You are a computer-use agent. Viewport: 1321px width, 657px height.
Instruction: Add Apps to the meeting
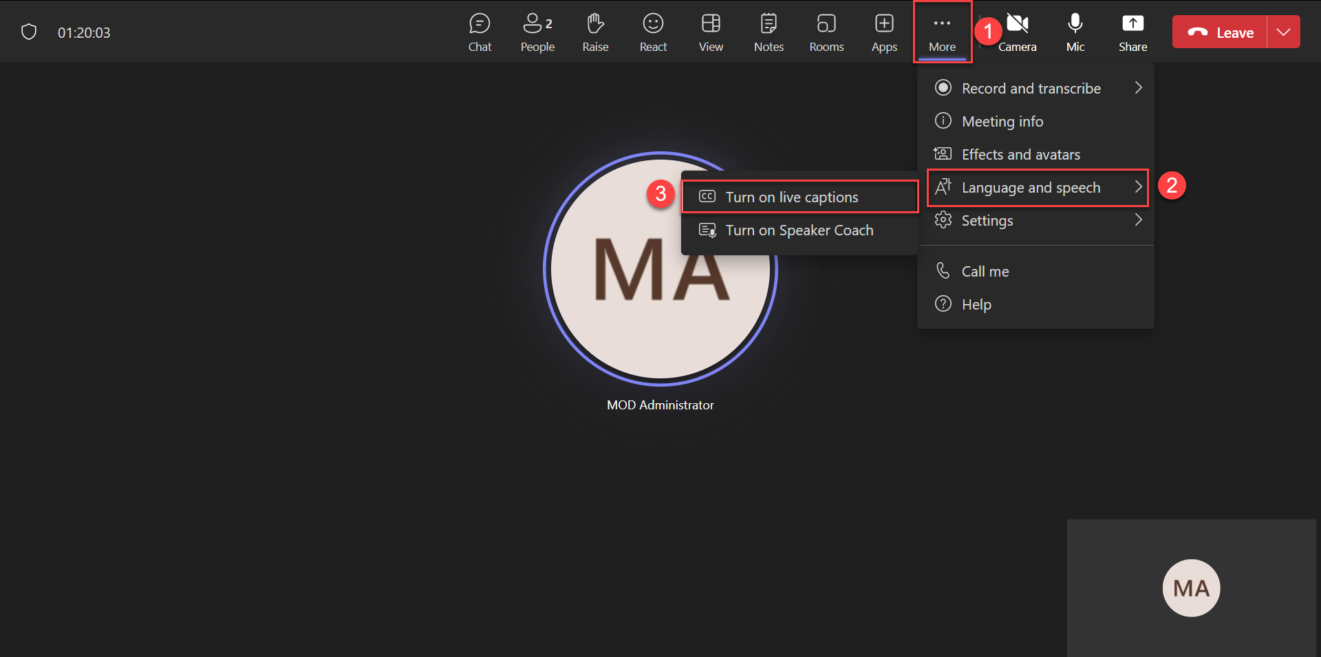click(x=884, y=32)
